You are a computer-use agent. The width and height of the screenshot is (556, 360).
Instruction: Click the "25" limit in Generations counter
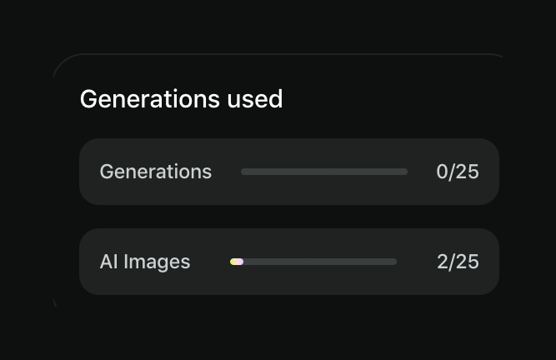[468, 172]
